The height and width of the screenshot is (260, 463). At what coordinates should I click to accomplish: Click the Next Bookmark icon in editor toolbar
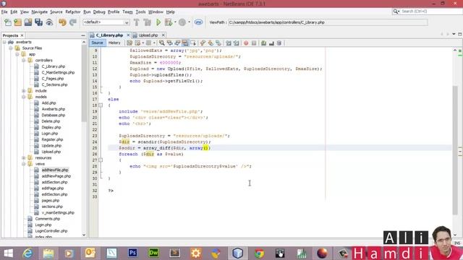pos(211,43)
